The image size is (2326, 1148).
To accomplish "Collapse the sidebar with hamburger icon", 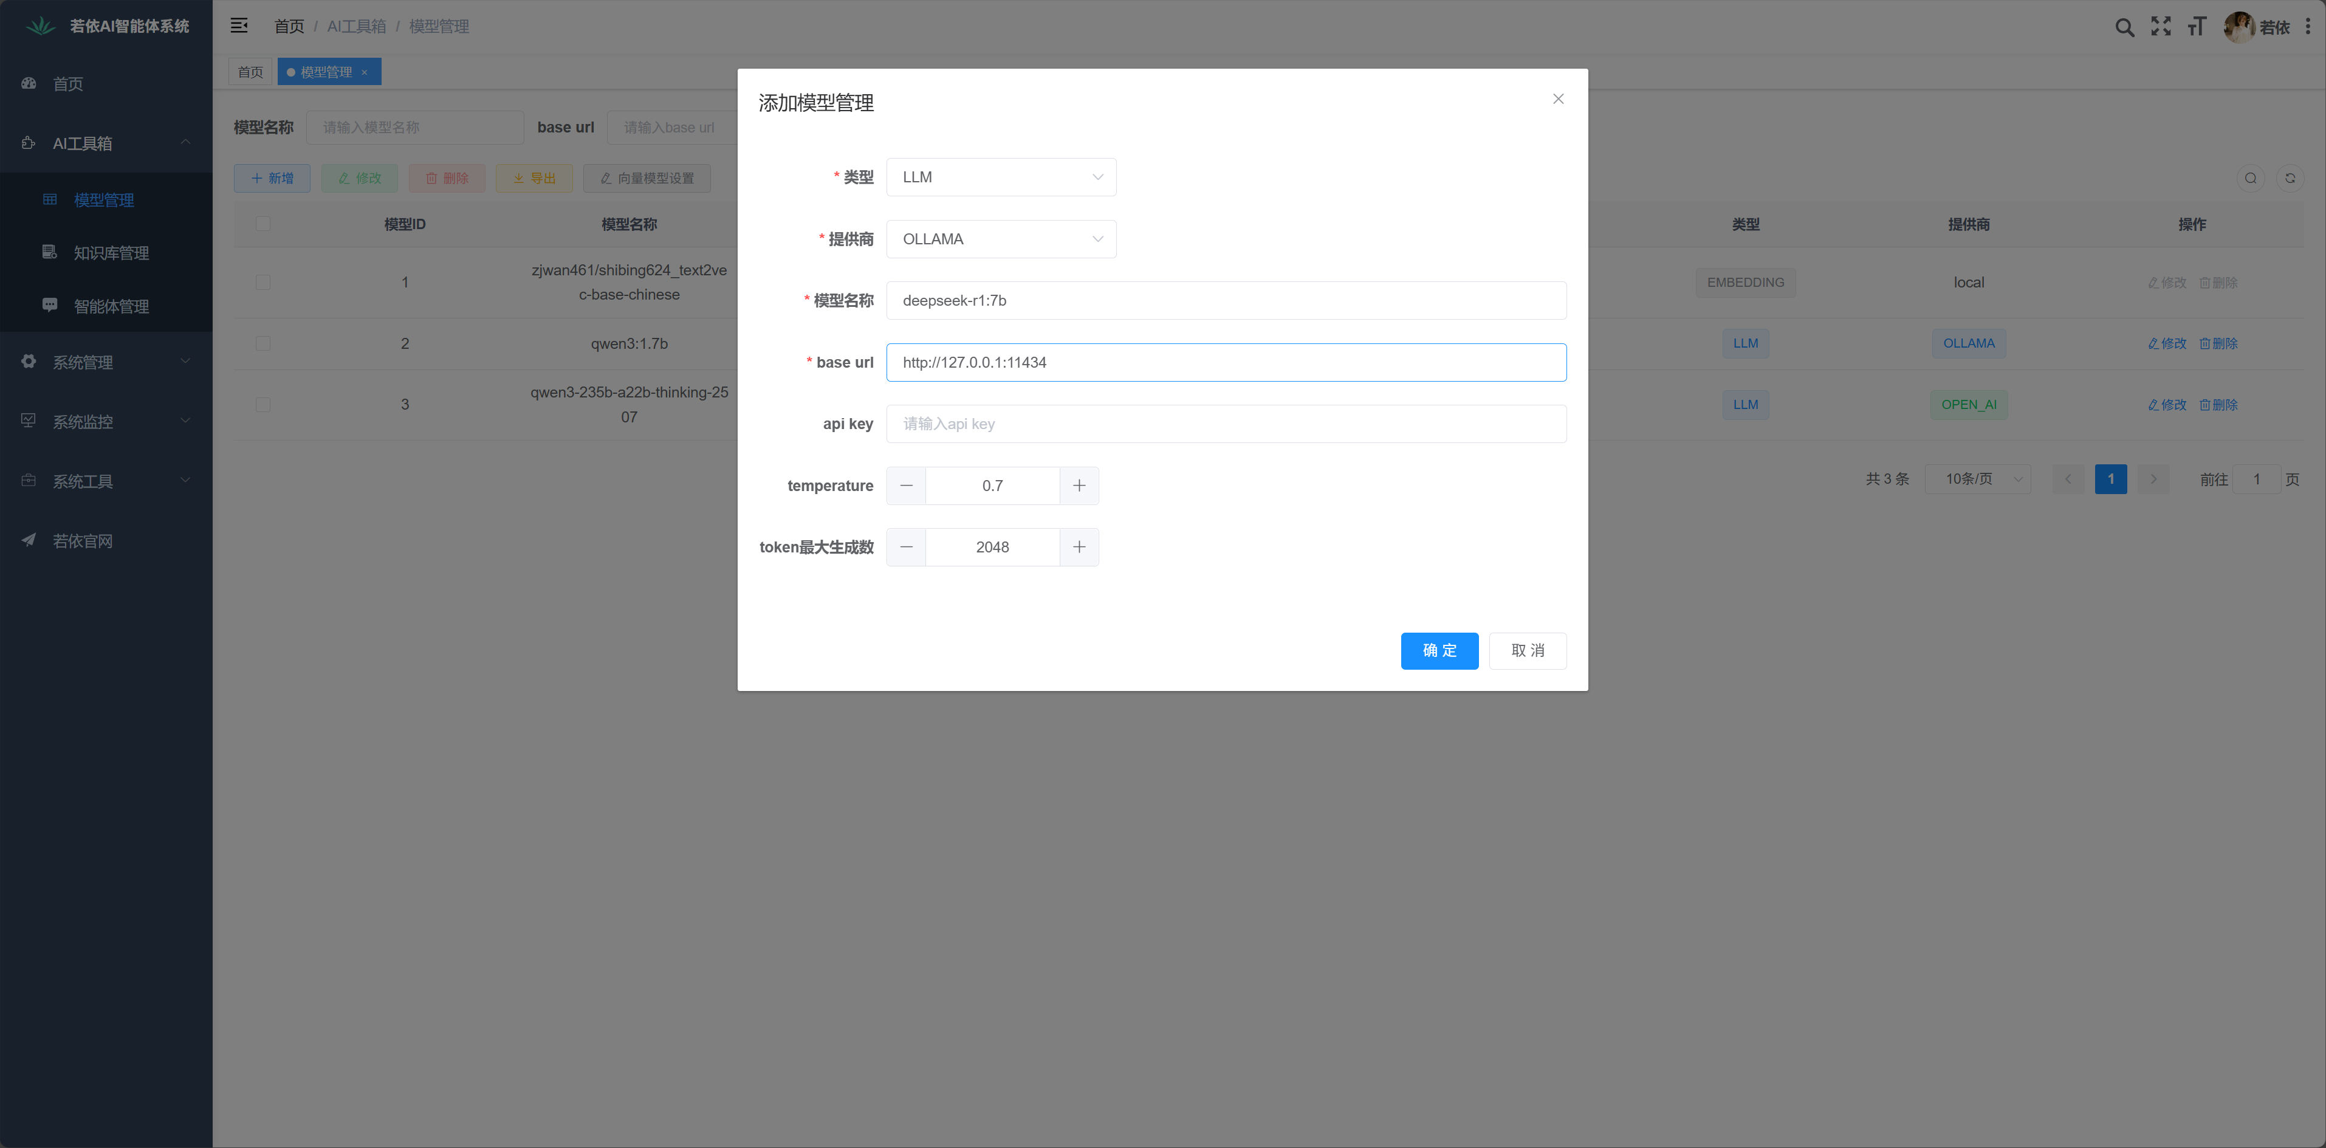I will click(239, 26).
